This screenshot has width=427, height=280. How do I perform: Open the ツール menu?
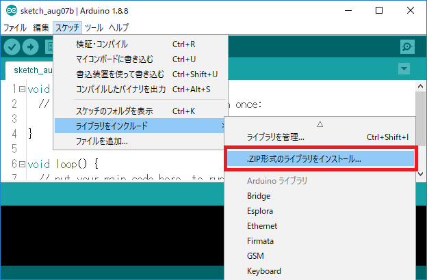[x=94, y=28]
